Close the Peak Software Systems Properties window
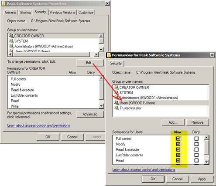 pos(107,3)
